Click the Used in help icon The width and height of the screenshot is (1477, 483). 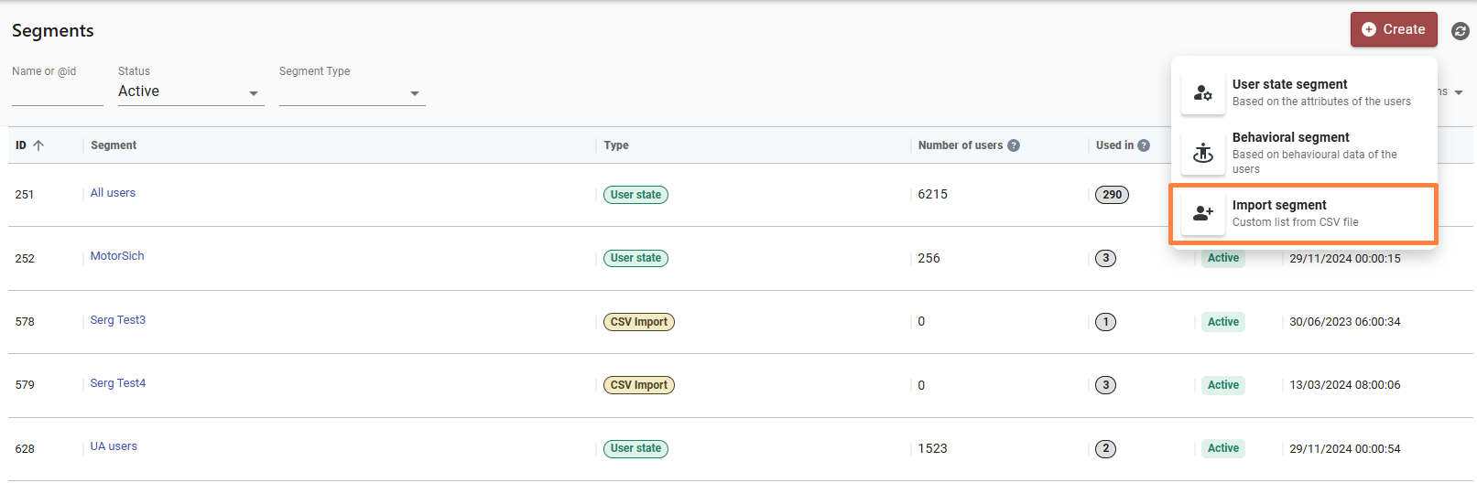[1144, 145]
